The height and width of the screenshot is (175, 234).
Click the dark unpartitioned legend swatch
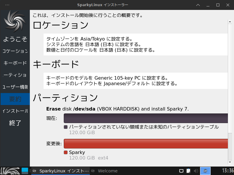(x=66, y=127)
